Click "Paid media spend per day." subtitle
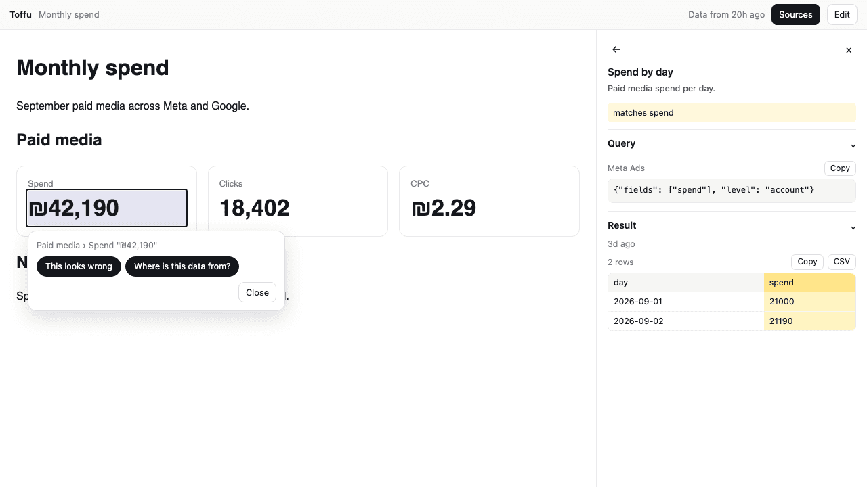This screenshot has height=487, width=867. coord(661,89)
